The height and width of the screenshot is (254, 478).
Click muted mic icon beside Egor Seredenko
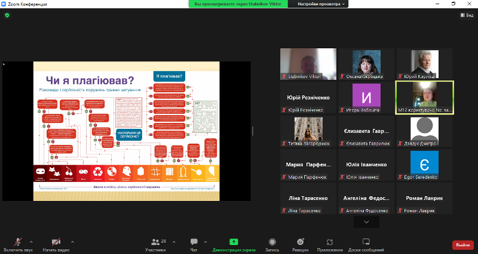tap(400, 176)
